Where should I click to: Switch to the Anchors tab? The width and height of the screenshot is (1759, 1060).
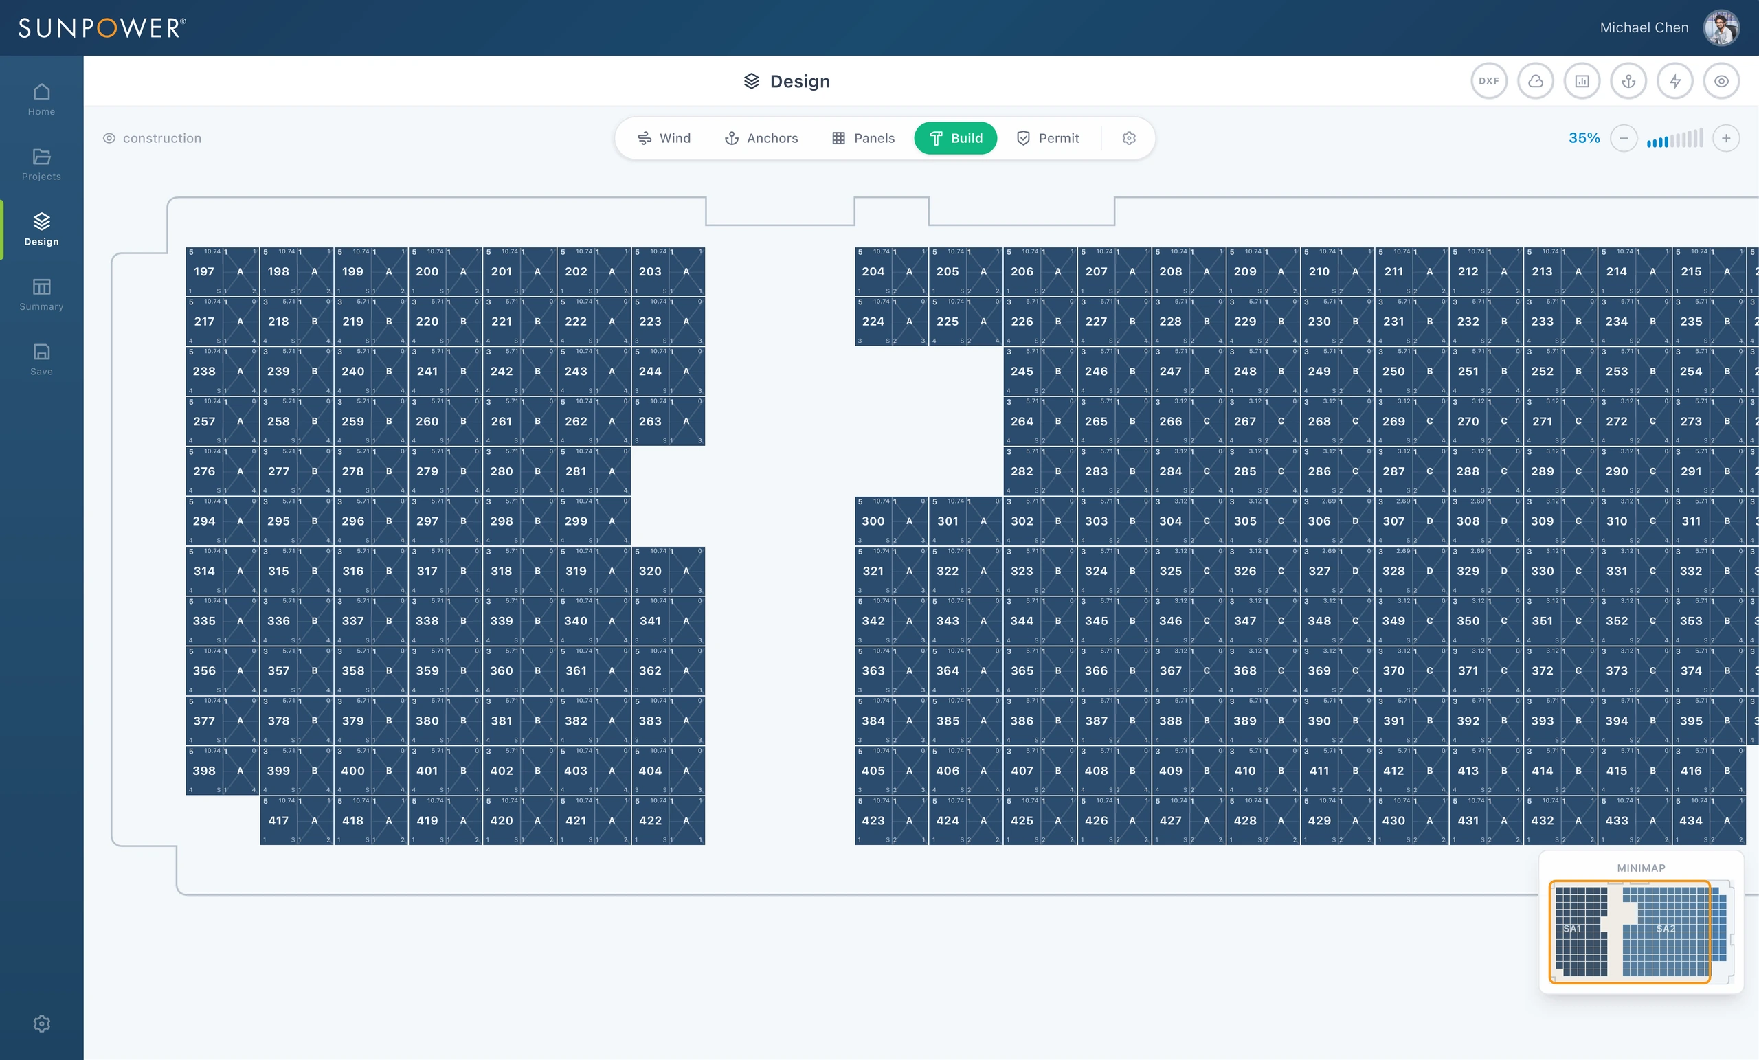(761, 139)
